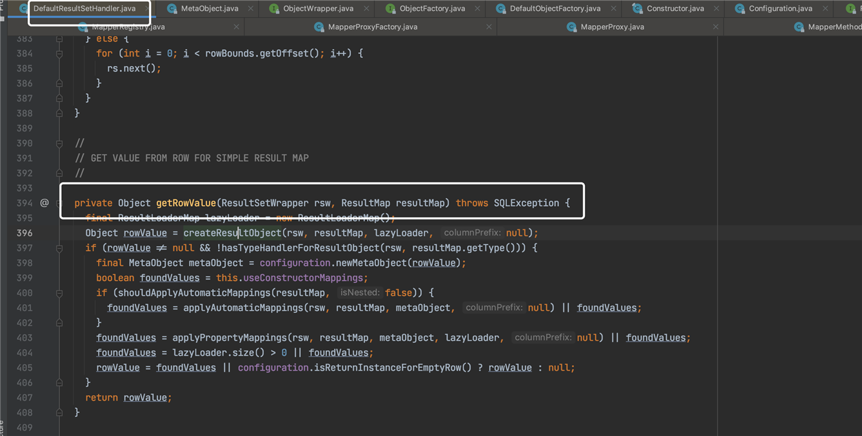The width and height of the screenshot is (862, 436).
Task: Click the class icon on MapperProxyFactory.java tab
Action: 319,27
